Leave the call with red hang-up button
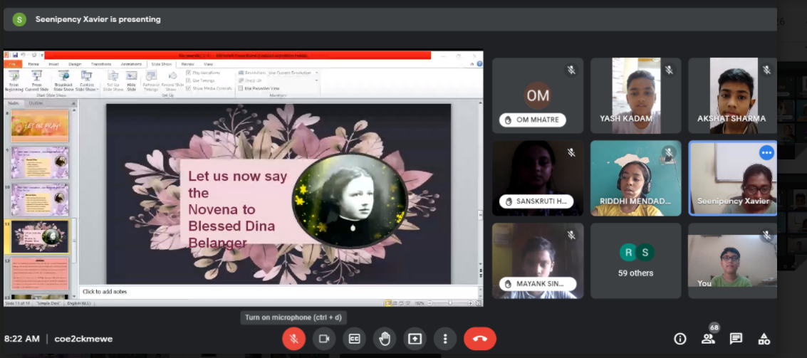This screenshot has height=358, width=807. point(479,339)
